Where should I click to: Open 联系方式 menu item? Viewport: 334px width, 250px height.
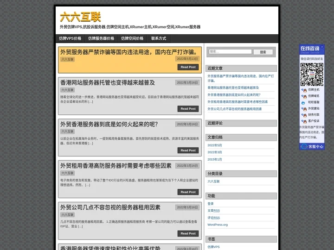pyautogui.click(x=159, y=38)
